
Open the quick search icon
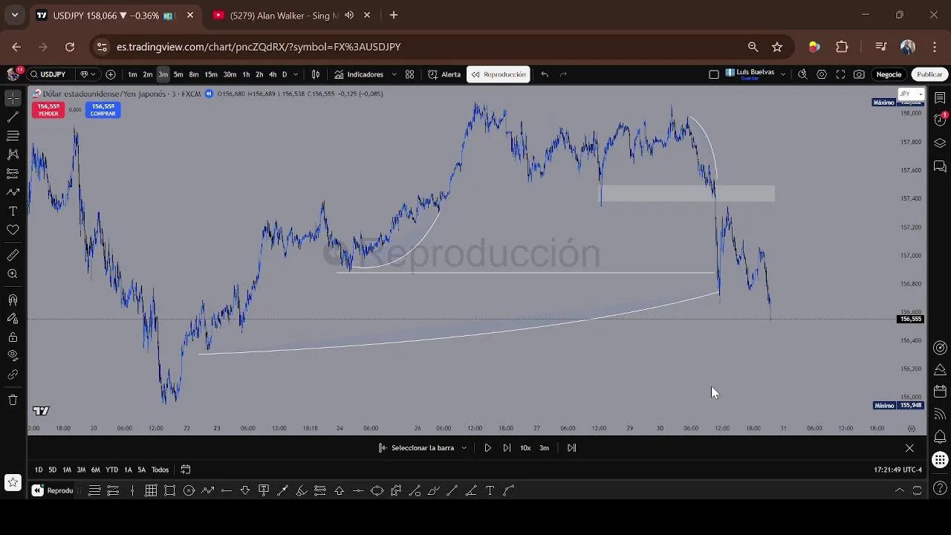pyautogui.click(x=802, y=74)
